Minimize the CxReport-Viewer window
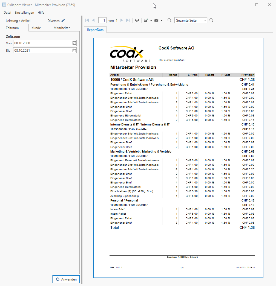 point(244,5)
